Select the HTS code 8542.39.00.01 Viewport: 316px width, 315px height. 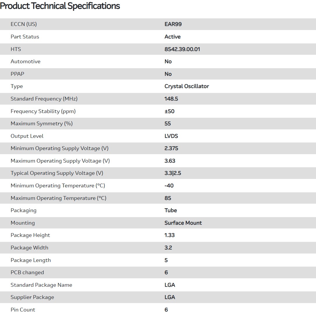point(182,49)
